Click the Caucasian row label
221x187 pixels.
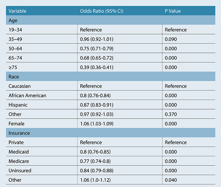point(20,86)
